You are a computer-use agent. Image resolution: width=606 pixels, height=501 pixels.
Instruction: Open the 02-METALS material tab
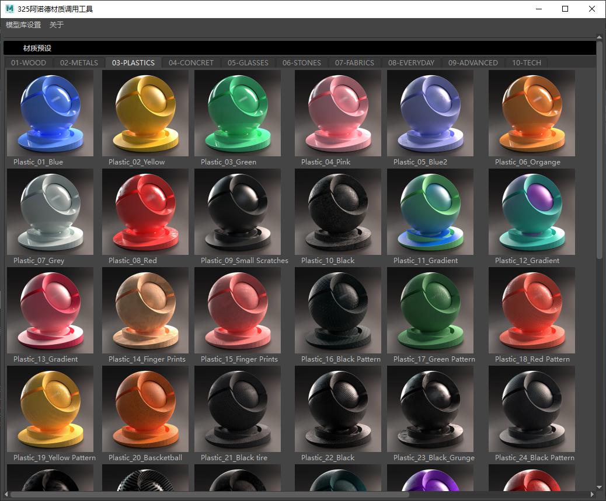coord(79,62)
